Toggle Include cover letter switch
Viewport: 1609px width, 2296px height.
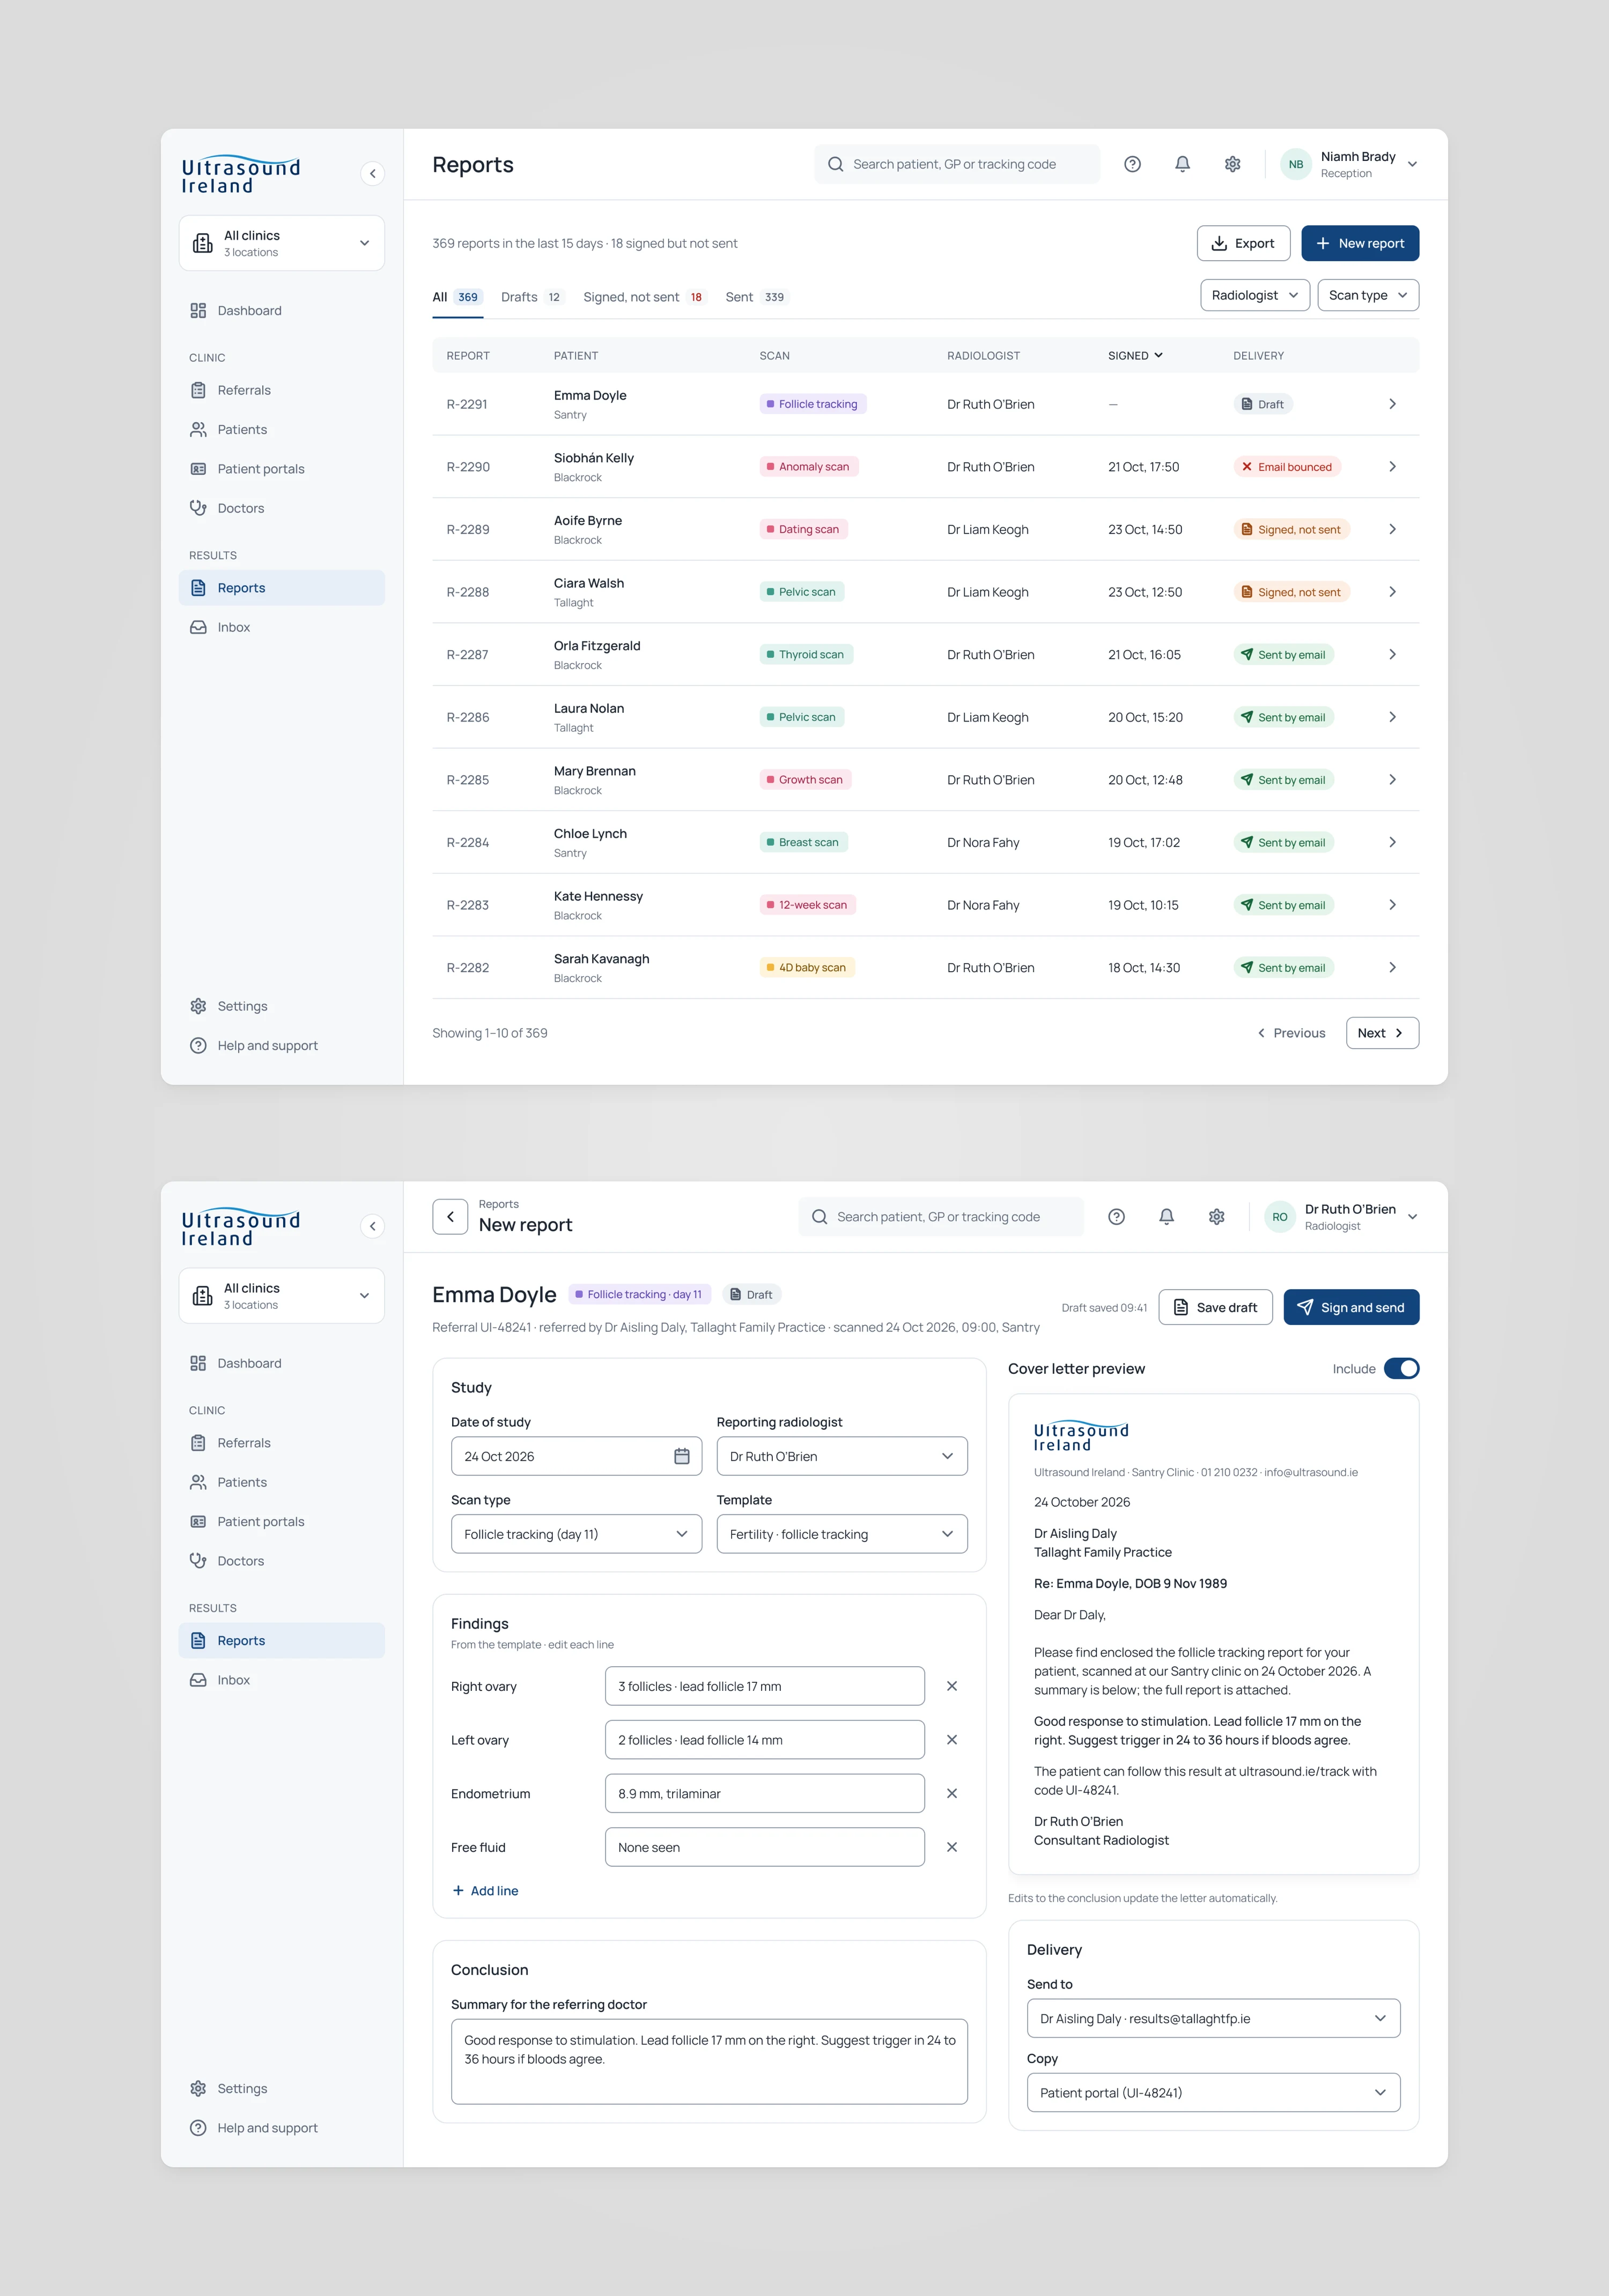[x=1401, y=1369]
